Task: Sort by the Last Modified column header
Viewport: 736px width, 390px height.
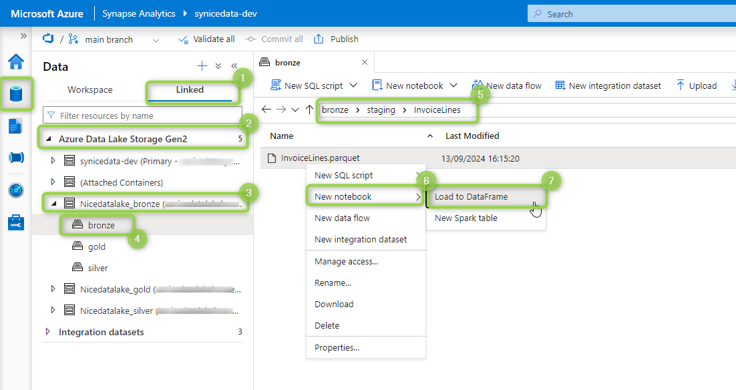Action: (472, 136)
